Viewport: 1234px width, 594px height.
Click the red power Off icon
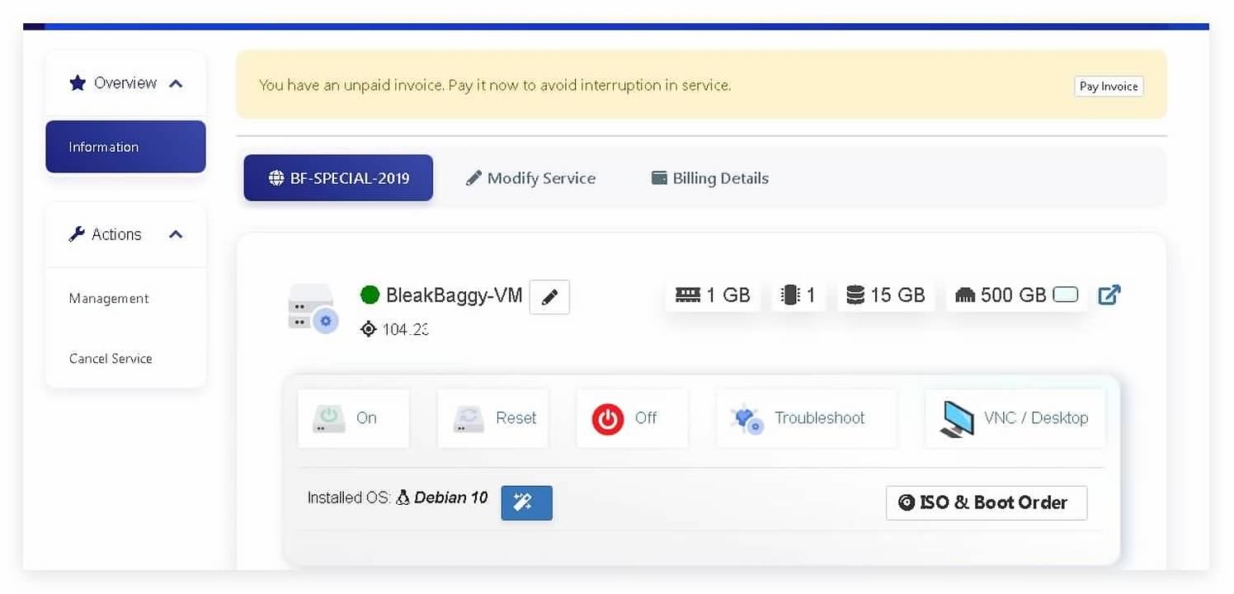pos(608,419)
